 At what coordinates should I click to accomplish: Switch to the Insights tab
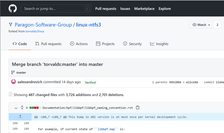(x=159, y=44)
